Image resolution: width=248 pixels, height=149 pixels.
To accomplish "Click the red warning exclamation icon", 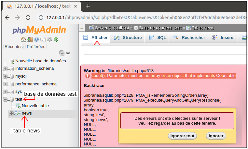I will click(88, 76).
